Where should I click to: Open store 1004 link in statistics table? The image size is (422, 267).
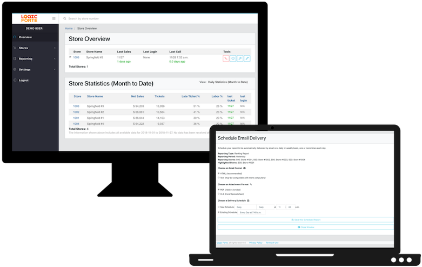pyautogui.click(x=76, y=124)
